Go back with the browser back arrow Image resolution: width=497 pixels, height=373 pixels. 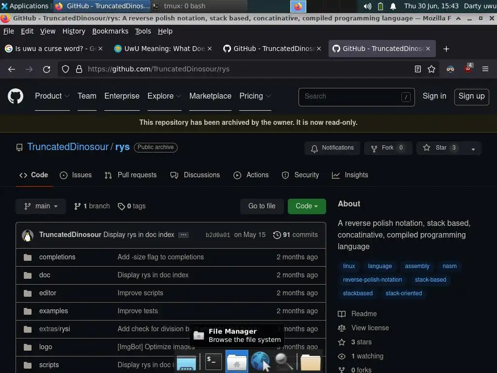coord(12,69)
